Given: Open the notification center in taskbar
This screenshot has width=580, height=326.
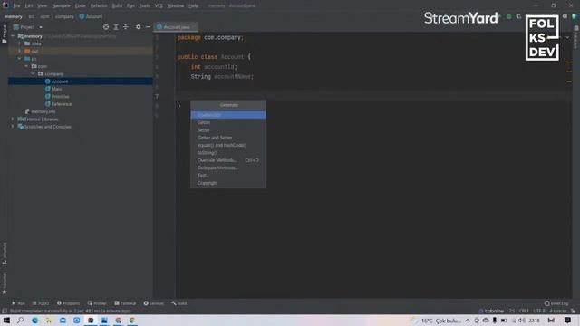Looking at the screenshot, I should coord(567,321).
